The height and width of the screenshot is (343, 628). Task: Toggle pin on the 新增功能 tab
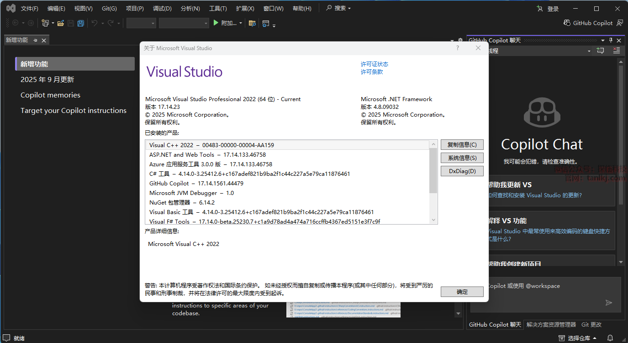coord(35,40)
